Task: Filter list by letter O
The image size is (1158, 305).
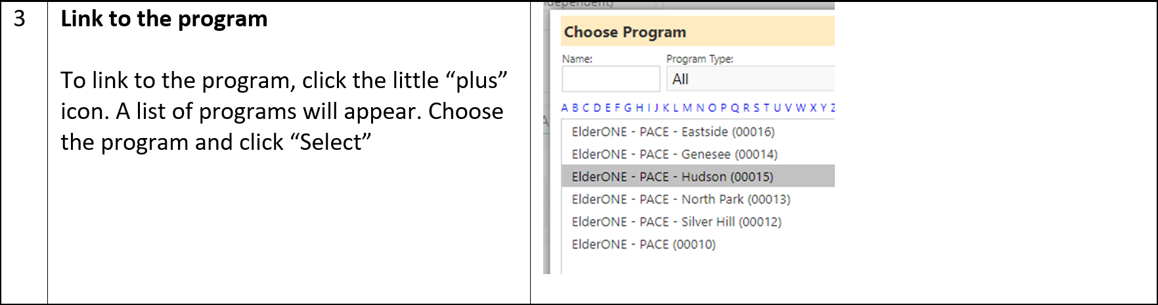Action: point(713,108)
